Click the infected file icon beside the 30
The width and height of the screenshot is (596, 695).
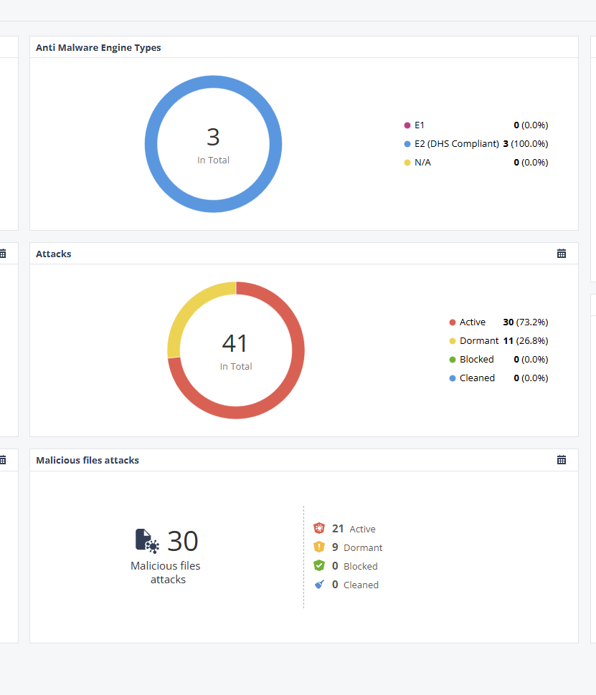(x=147, y=541)
